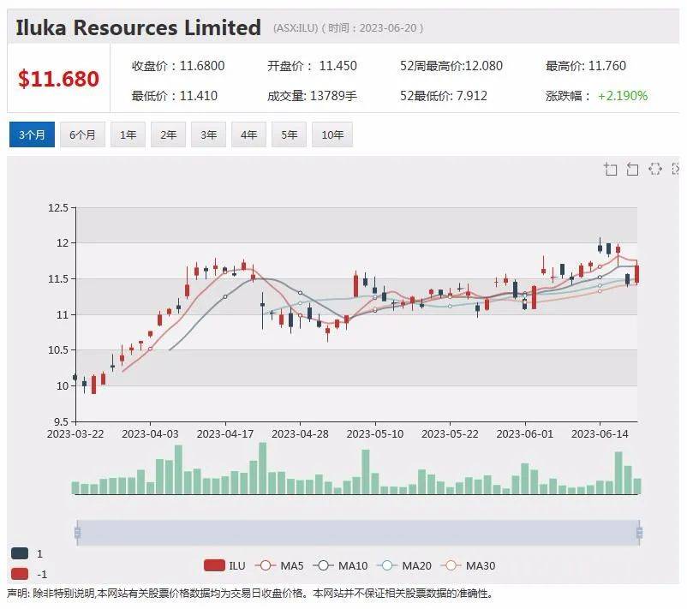Click the 开盘价 11.450 figure
Image resolution: width=687 pixels, height=609 pixels.
pyautogui.click(x=312, y=66)
